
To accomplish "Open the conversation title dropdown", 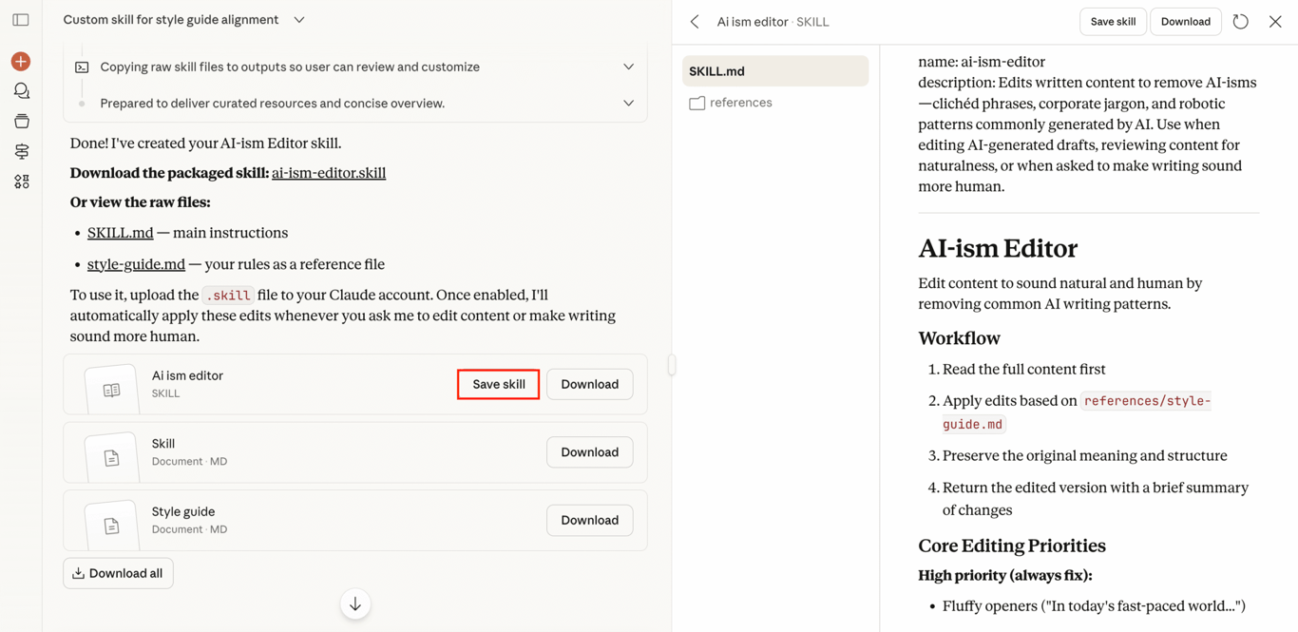I will (298, 19).
